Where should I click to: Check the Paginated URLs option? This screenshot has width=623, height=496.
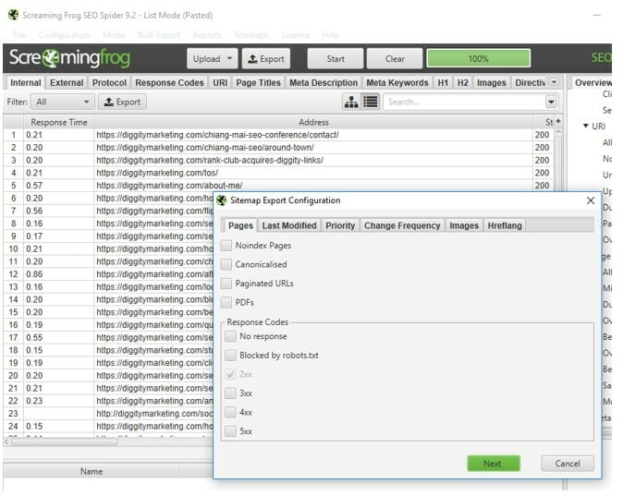226,284
